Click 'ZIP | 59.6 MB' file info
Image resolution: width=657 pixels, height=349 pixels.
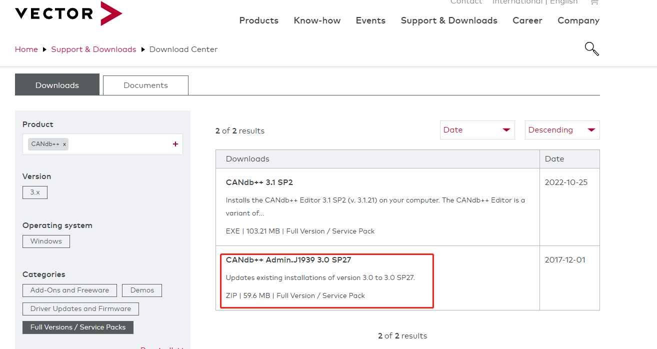248,295
